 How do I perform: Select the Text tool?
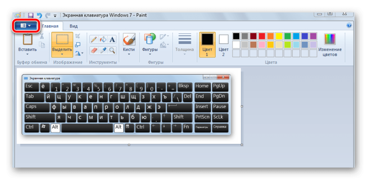tap(112, 39)
